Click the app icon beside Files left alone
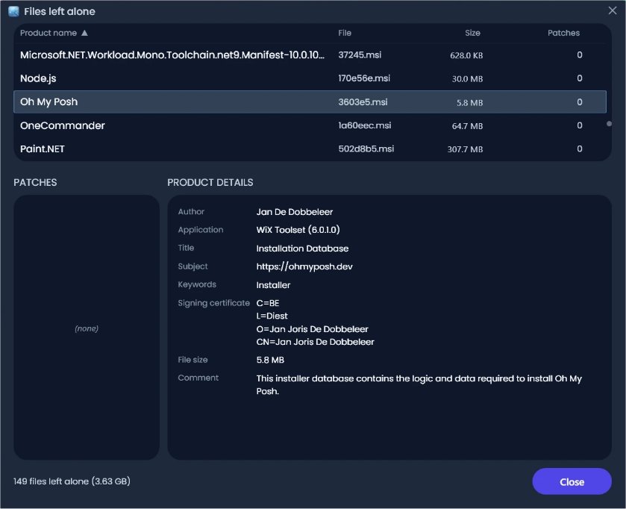626x509 pixels. (x=13, y=12)
